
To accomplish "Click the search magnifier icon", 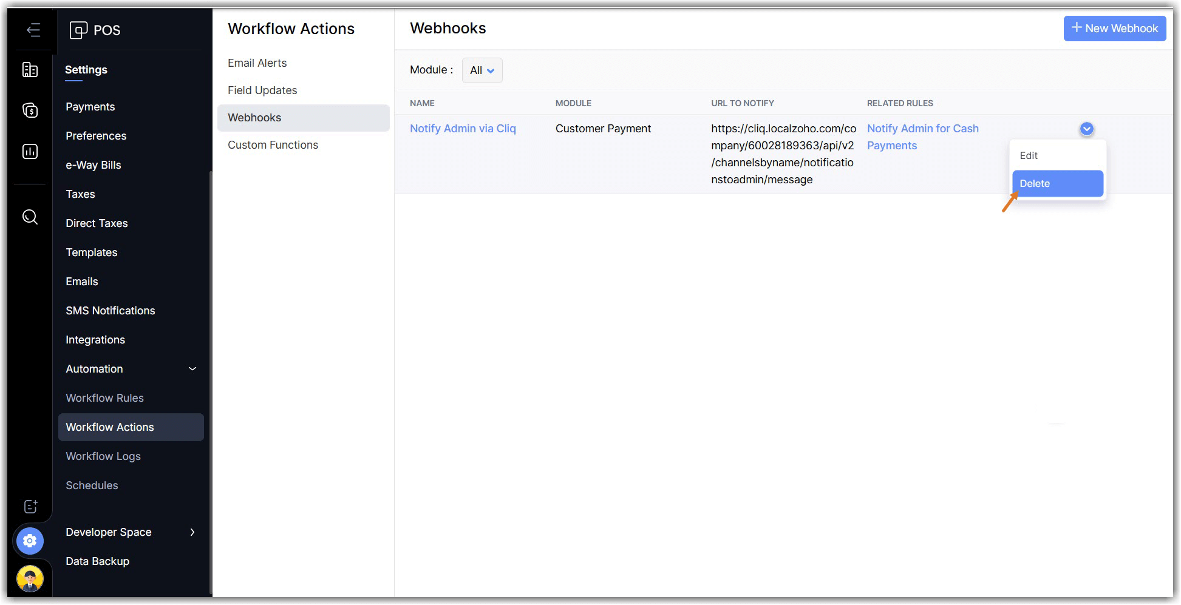I will point(30,217).
